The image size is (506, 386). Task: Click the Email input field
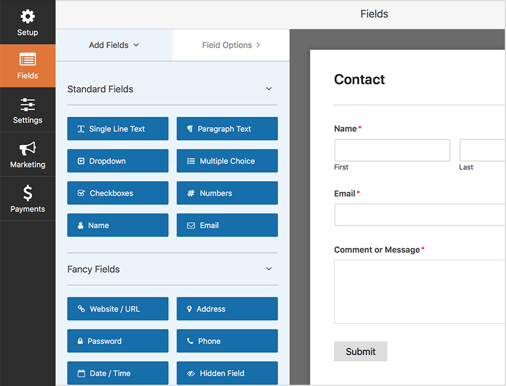click(x=419, y=215)
